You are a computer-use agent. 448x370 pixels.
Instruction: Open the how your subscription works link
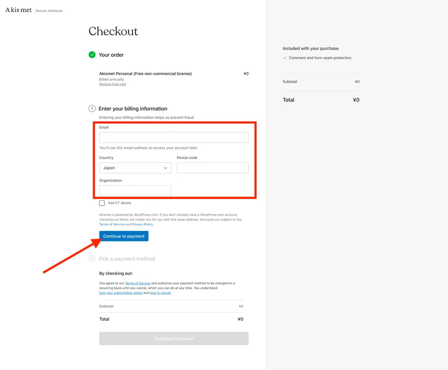coord(121,293)
